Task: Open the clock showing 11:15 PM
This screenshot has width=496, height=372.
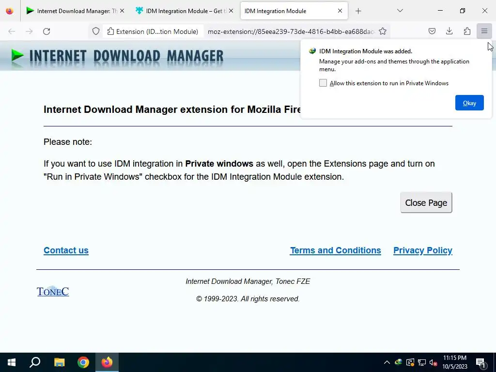Action: 455,362
